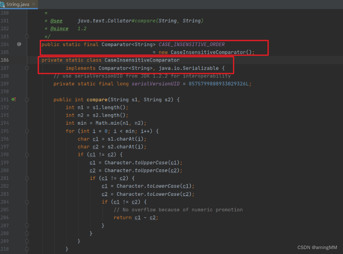Click 's2.charAt(i)' expression

coord(125,147)
